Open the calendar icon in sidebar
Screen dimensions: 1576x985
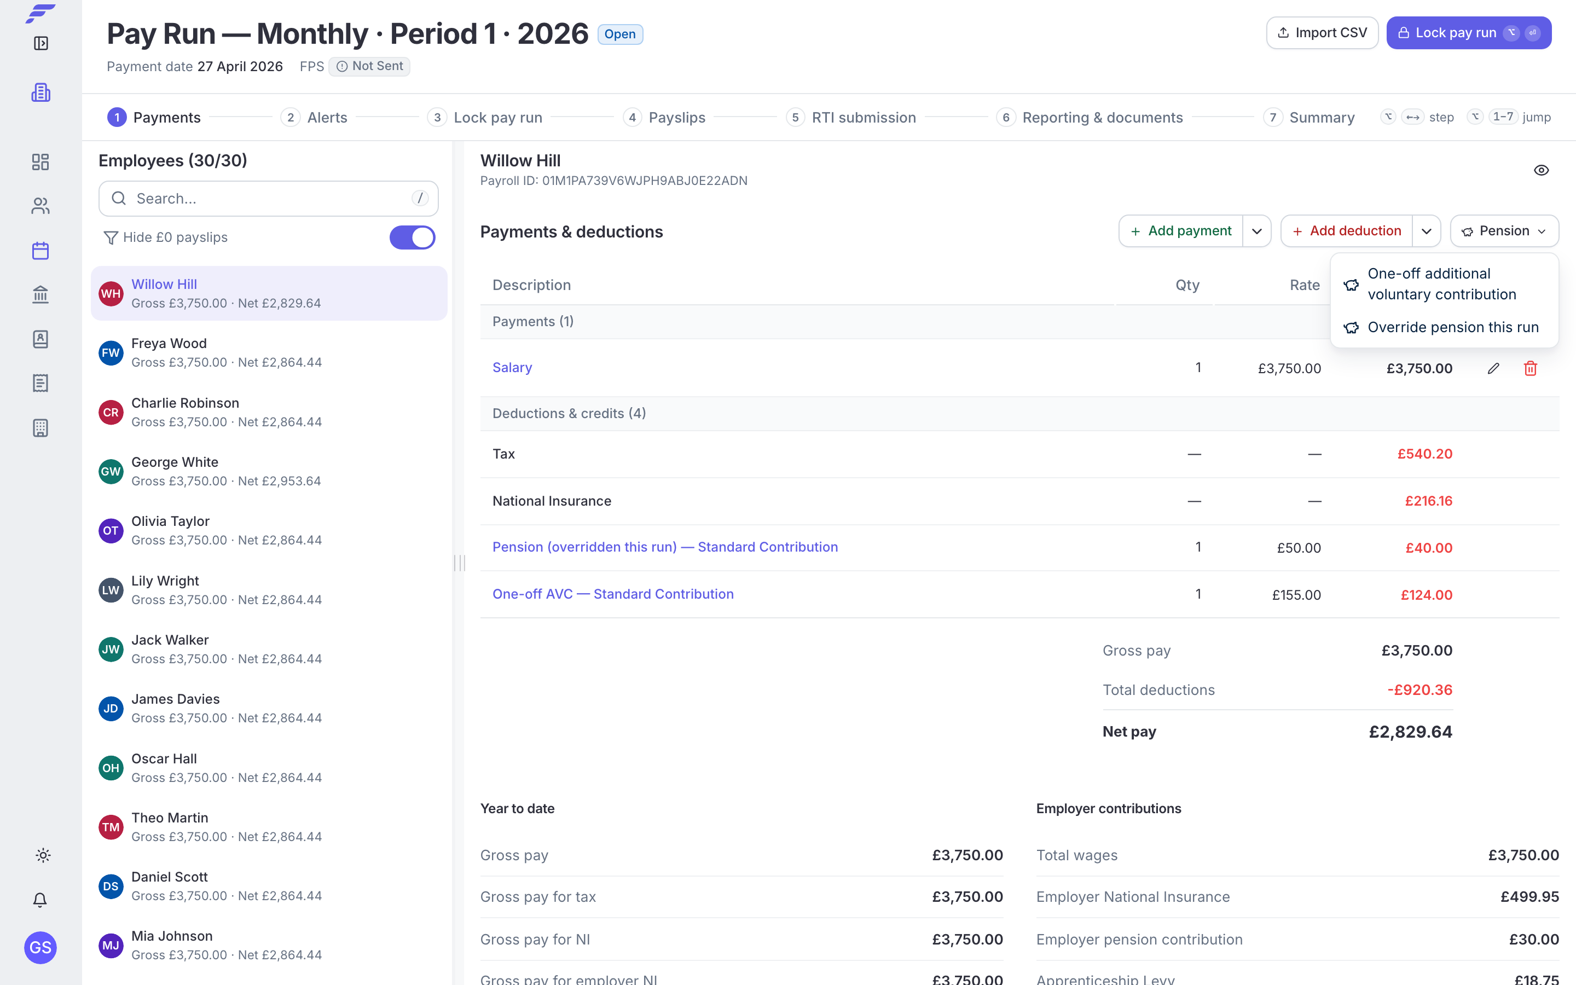click(x=40, y=250)
